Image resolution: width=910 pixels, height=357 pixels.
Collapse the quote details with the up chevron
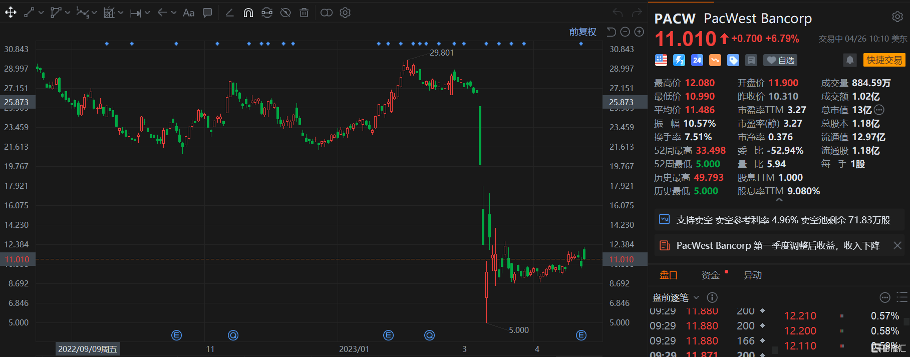point(779,200)
